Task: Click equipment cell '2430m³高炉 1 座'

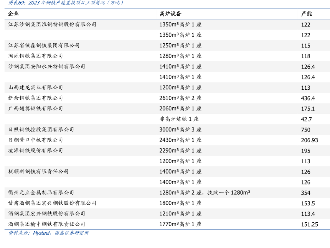Action: [x=180, y=140]
